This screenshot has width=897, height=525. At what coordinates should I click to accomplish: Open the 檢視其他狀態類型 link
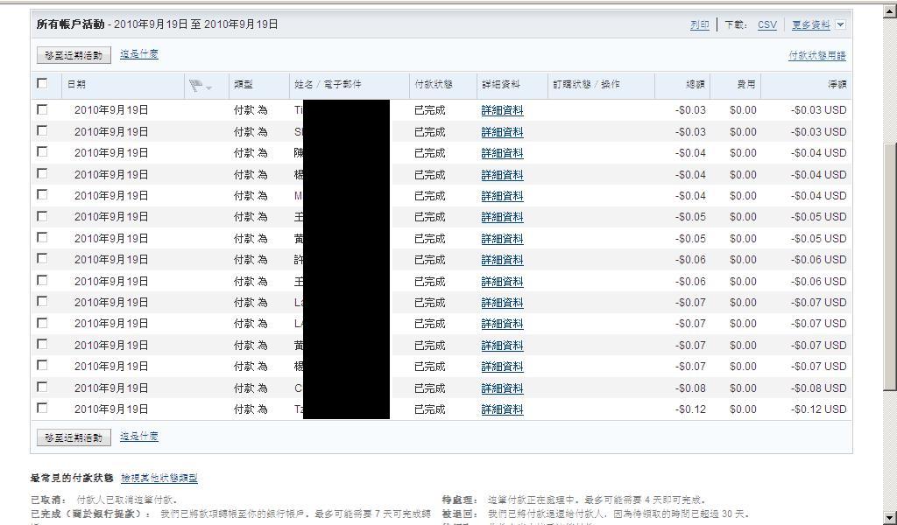(x=159, y=478)
